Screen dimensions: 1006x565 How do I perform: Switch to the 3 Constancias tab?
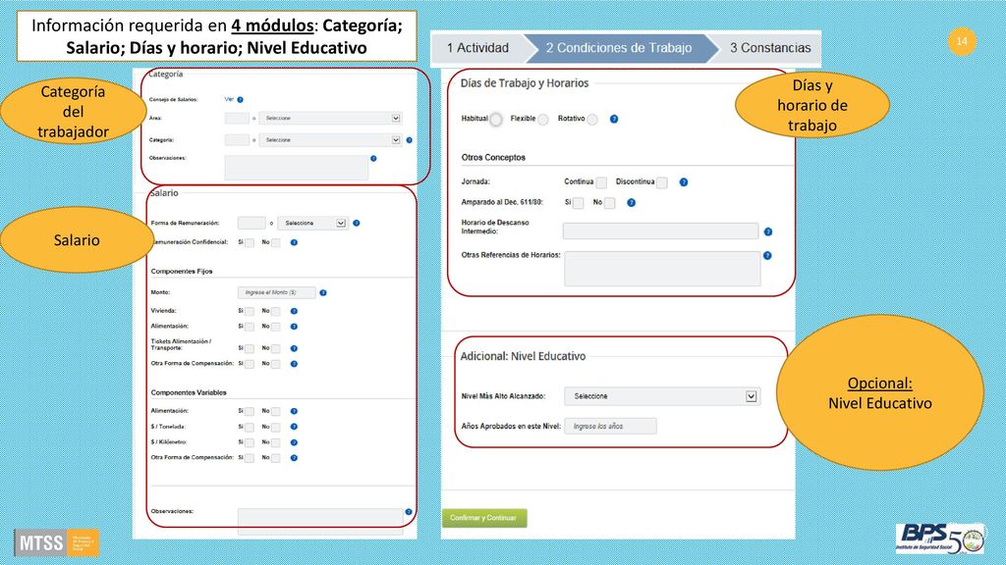point(770,48)
